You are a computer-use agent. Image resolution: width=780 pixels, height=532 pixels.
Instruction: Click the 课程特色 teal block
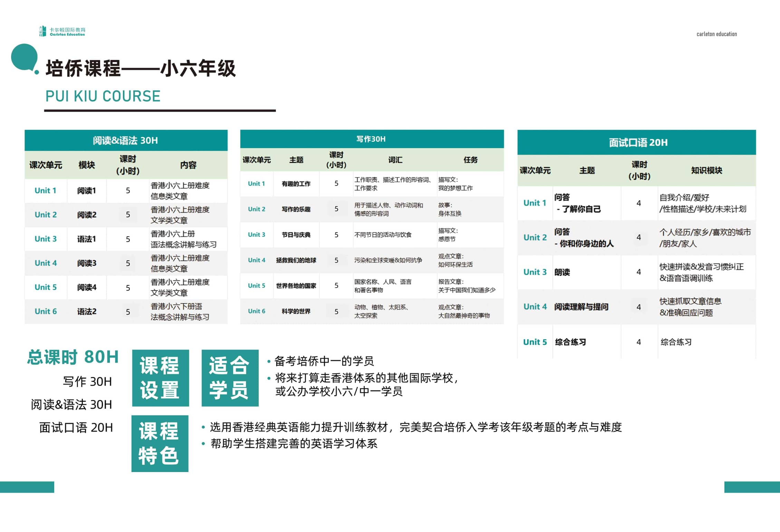point(160,443)
